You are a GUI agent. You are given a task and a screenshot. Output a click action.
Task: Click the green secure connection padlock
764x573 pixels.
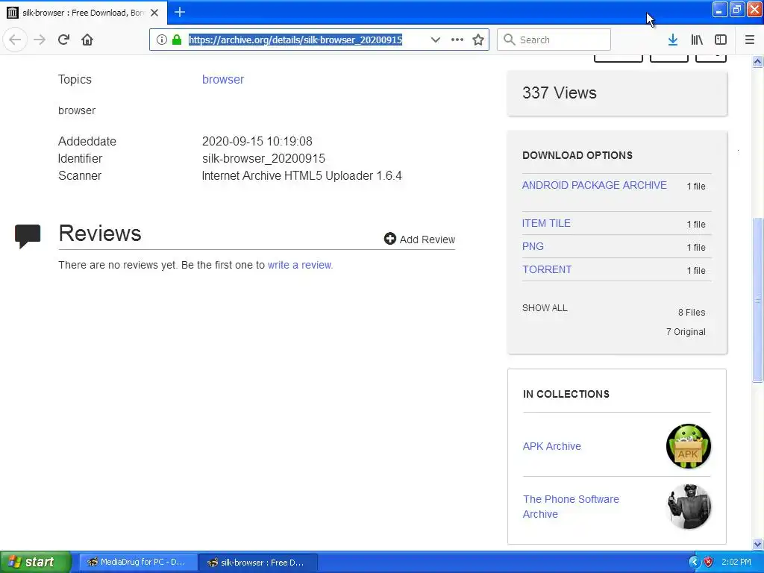tap(177, 40)
